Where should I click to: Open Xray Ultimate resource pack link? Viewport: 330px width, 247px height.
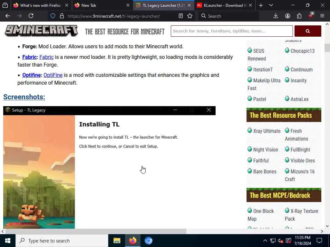tap(264, 131)
